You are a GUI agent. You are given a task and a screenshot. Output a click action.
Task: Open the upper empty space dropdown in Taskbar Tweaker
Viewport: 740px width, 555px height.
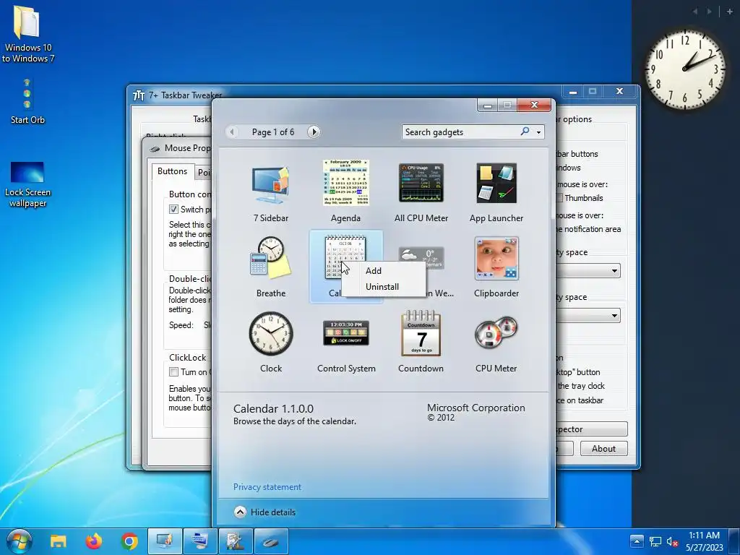588,271
